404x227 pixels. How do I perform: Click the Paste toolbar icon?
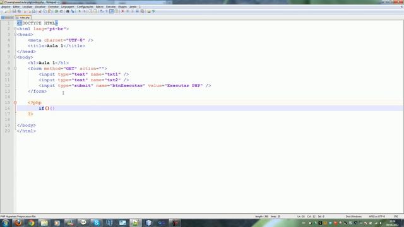click(x=49, y=11)
